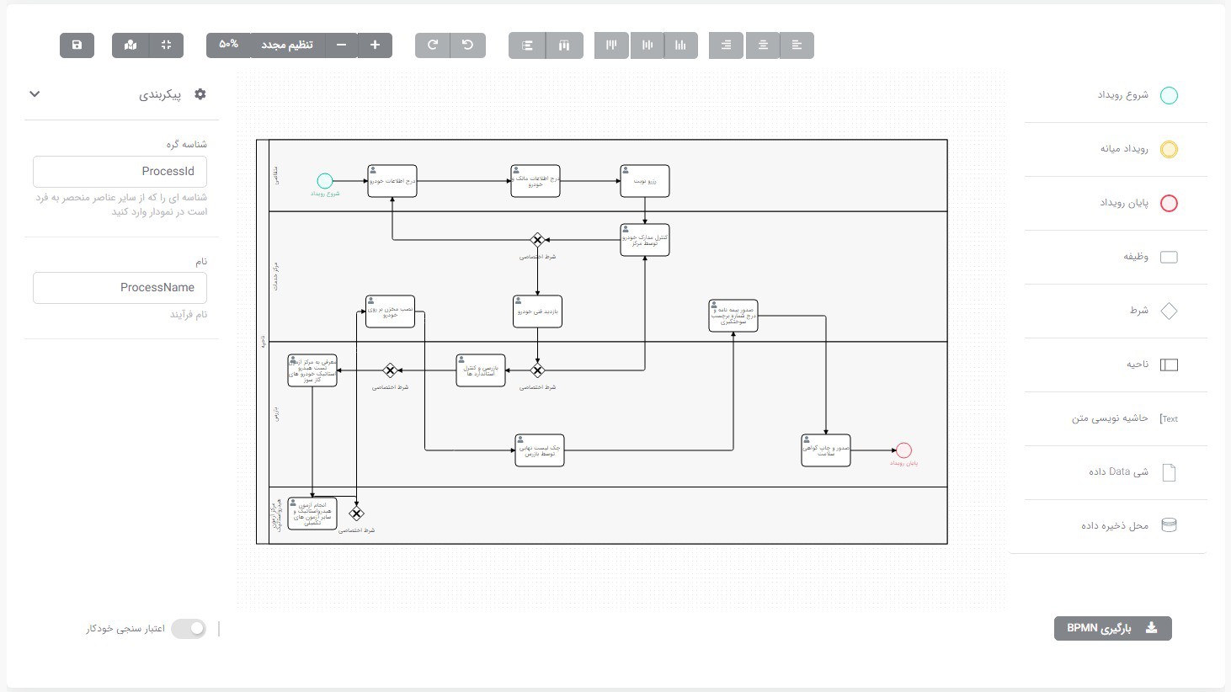Pick the Gateway diamond shape (شرط)
The height and width of the screenshot is (692, 1231).
1169,311
